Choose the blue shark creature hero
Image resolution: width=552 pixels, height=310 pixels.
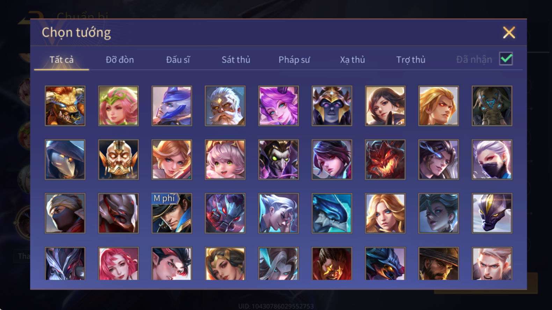pos(332,213)
